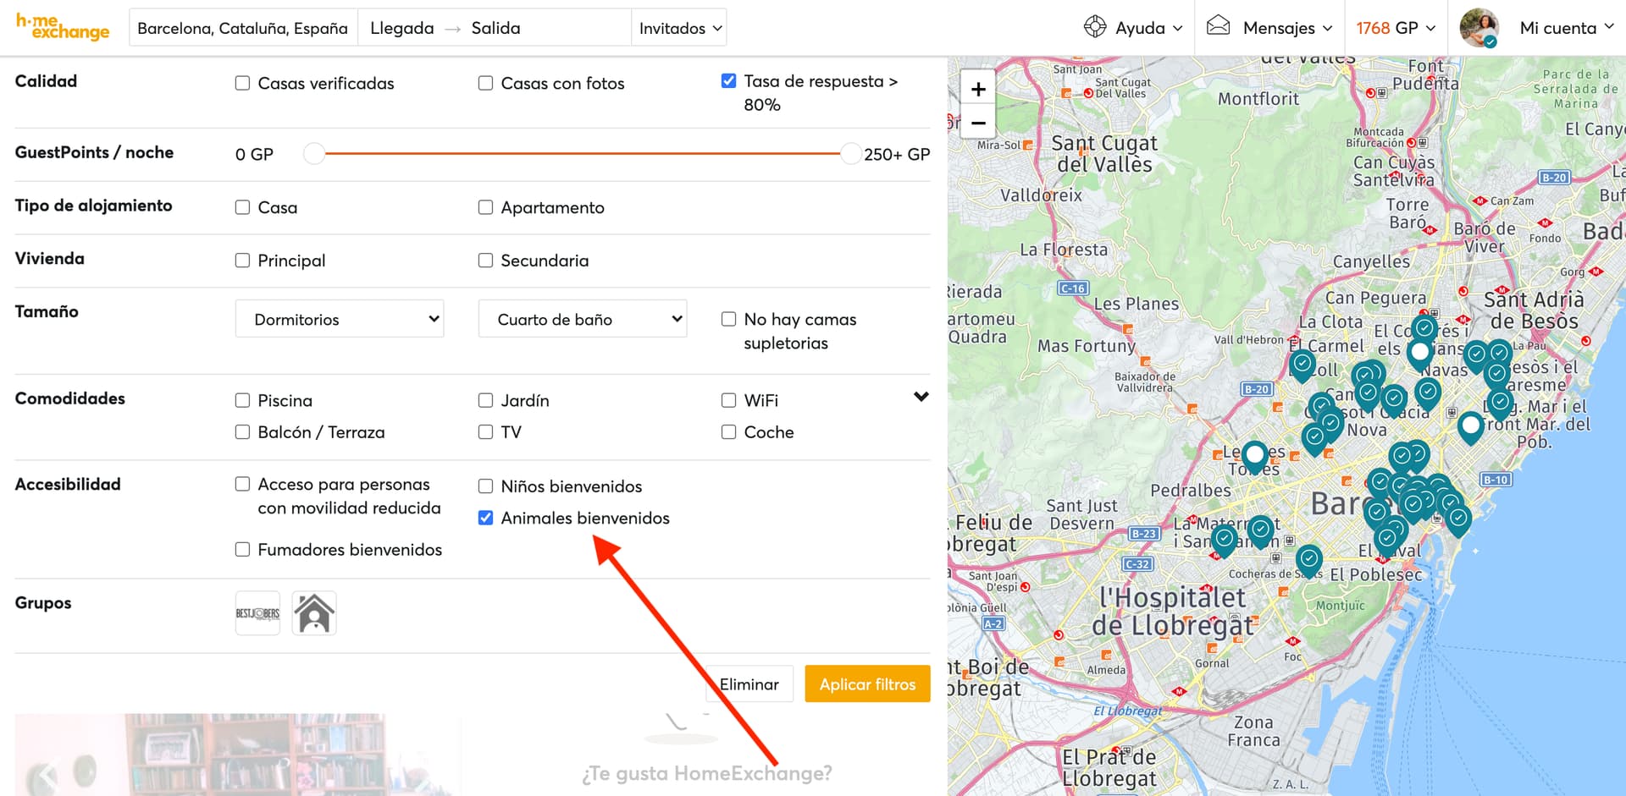This screenshot has height=796, width=1626.
Task: Select the house group icon
Action: (314, 613)
